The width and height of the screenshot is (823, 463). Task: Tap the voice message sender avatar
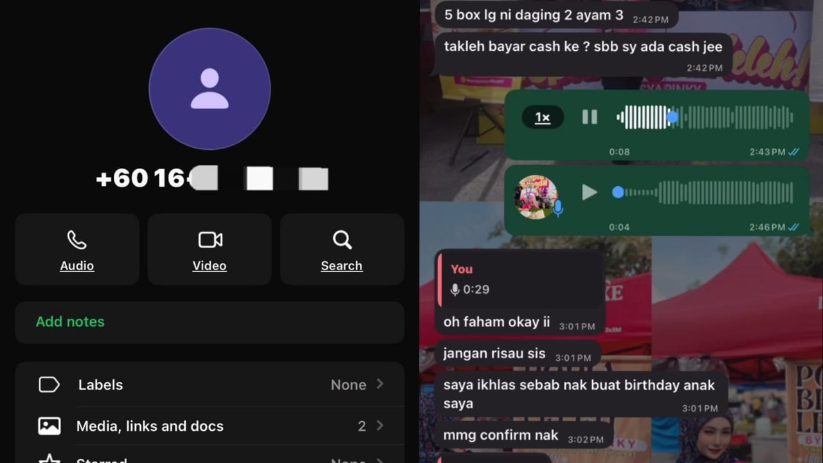pyautogui.click(x=536, y=197)
